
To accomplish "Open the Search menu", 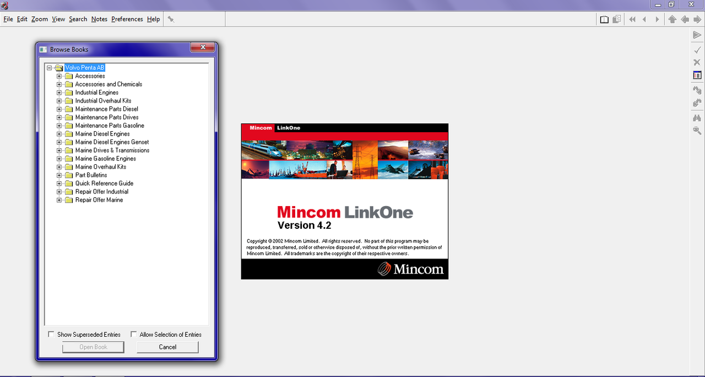I will point(78,19).
